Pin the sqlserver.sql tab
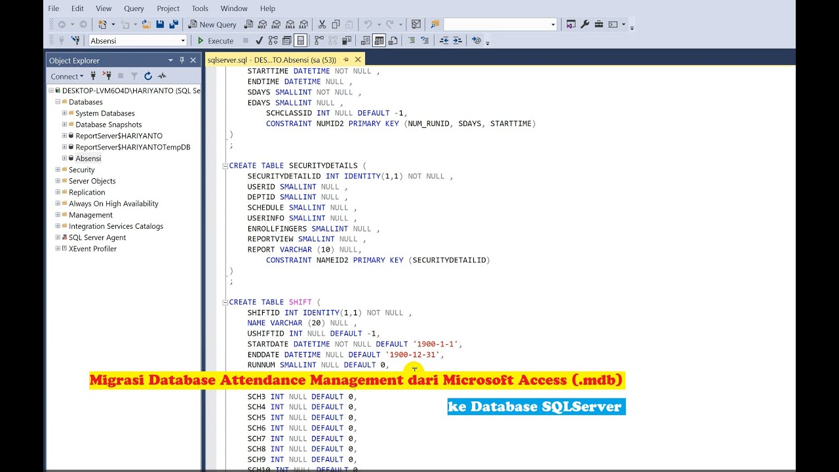This screenshot has width=839, height=472. [346, 60]
